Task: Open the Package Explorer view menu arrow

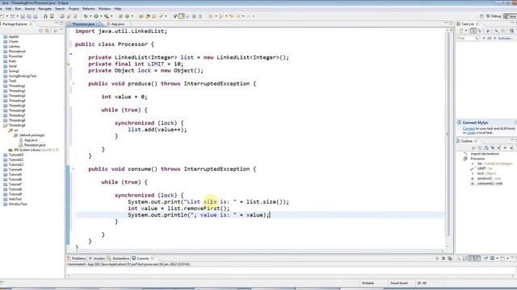Action: pos(55,31)
